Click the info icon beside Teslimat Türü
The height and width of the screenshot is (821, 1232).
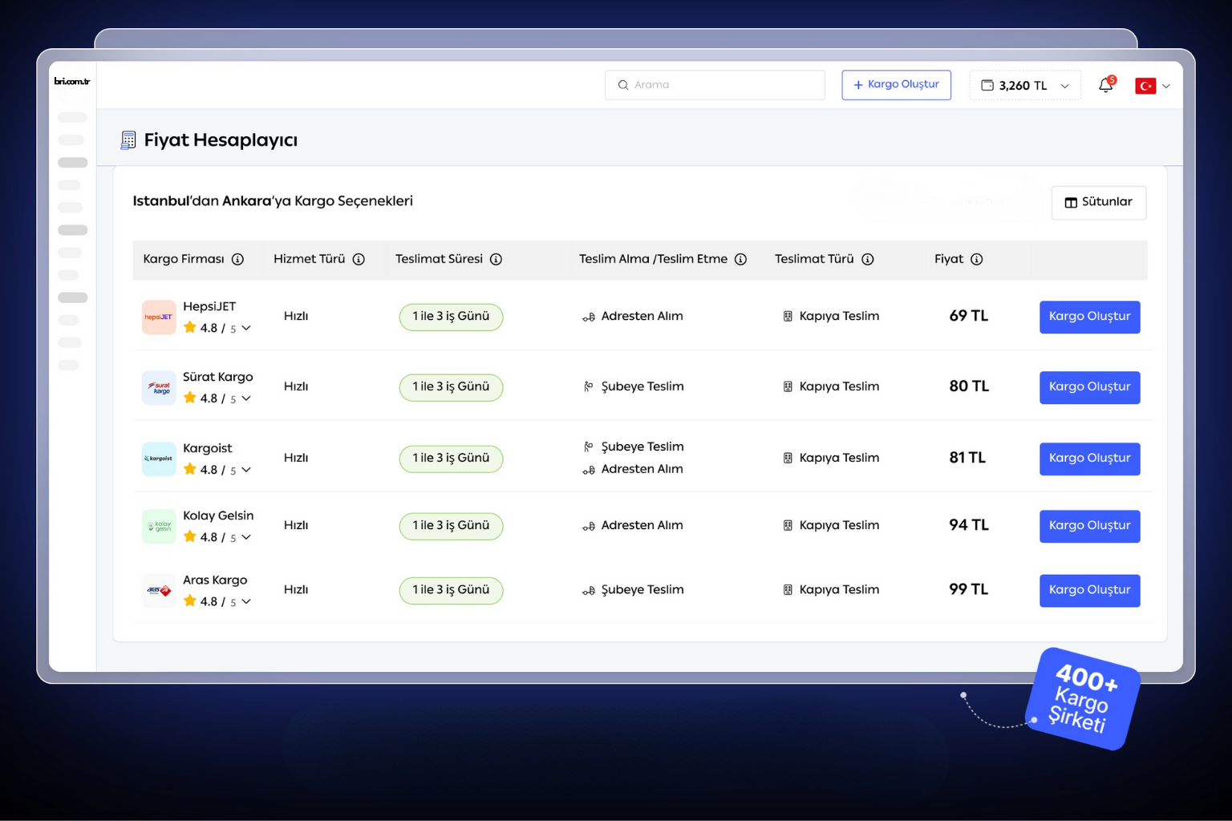[867, 259]
